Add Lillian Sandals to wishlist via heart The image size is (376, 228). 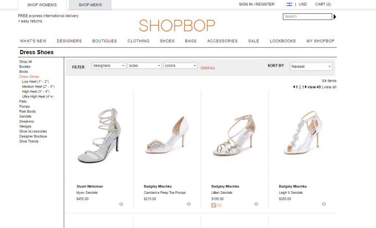pos(256,205)
